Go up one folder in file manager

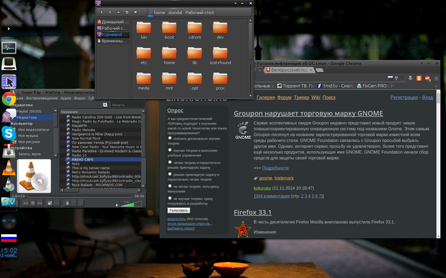tap(118, 12)
